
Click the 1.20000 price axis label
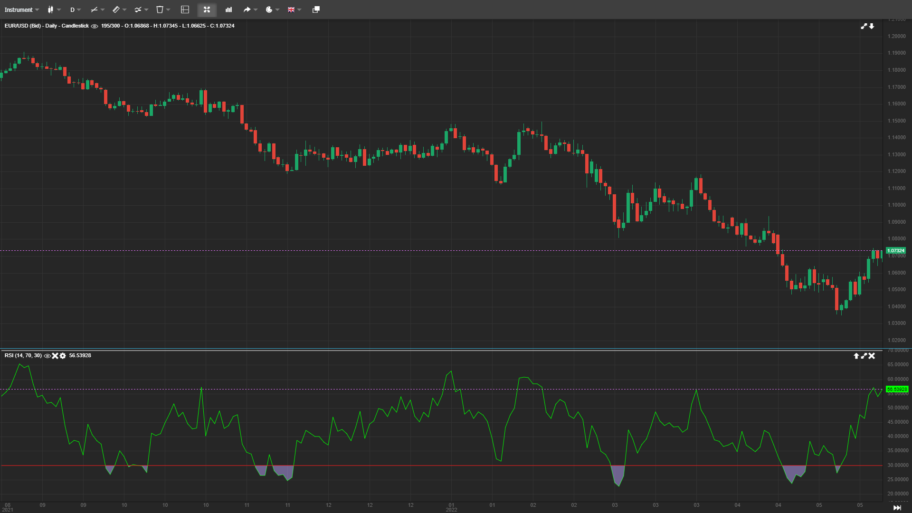pyautogui.click(x=897, y=36)
